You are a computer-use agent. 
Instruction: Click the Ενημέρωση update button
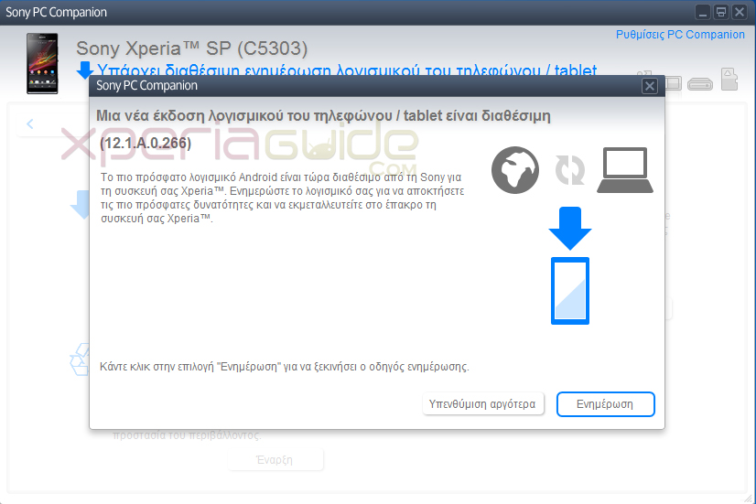point(606,403)
